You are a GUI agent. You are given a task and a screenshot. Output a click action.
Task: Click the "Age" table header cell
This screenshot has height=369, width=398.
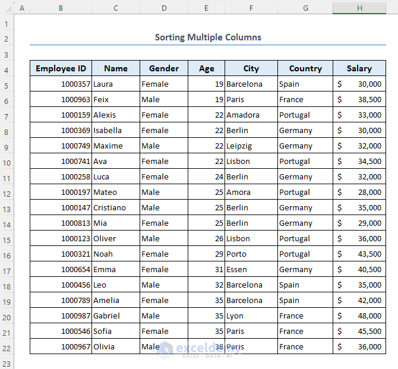(206, 68)
